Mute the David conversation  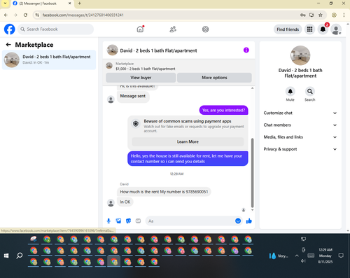point(290,91)
